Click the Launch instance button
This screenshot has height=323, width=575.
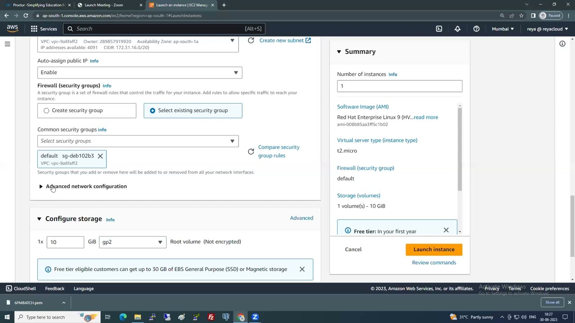point(434,249)
